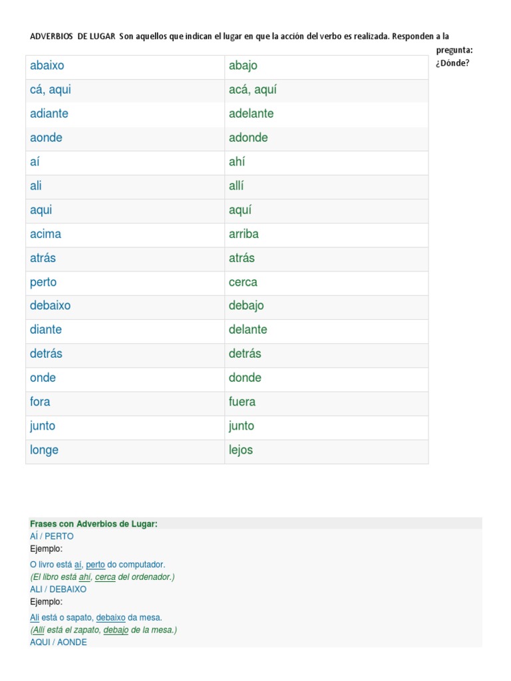
Task: Click the word 'longe' in the last row
Action: (x=44, y=450)
